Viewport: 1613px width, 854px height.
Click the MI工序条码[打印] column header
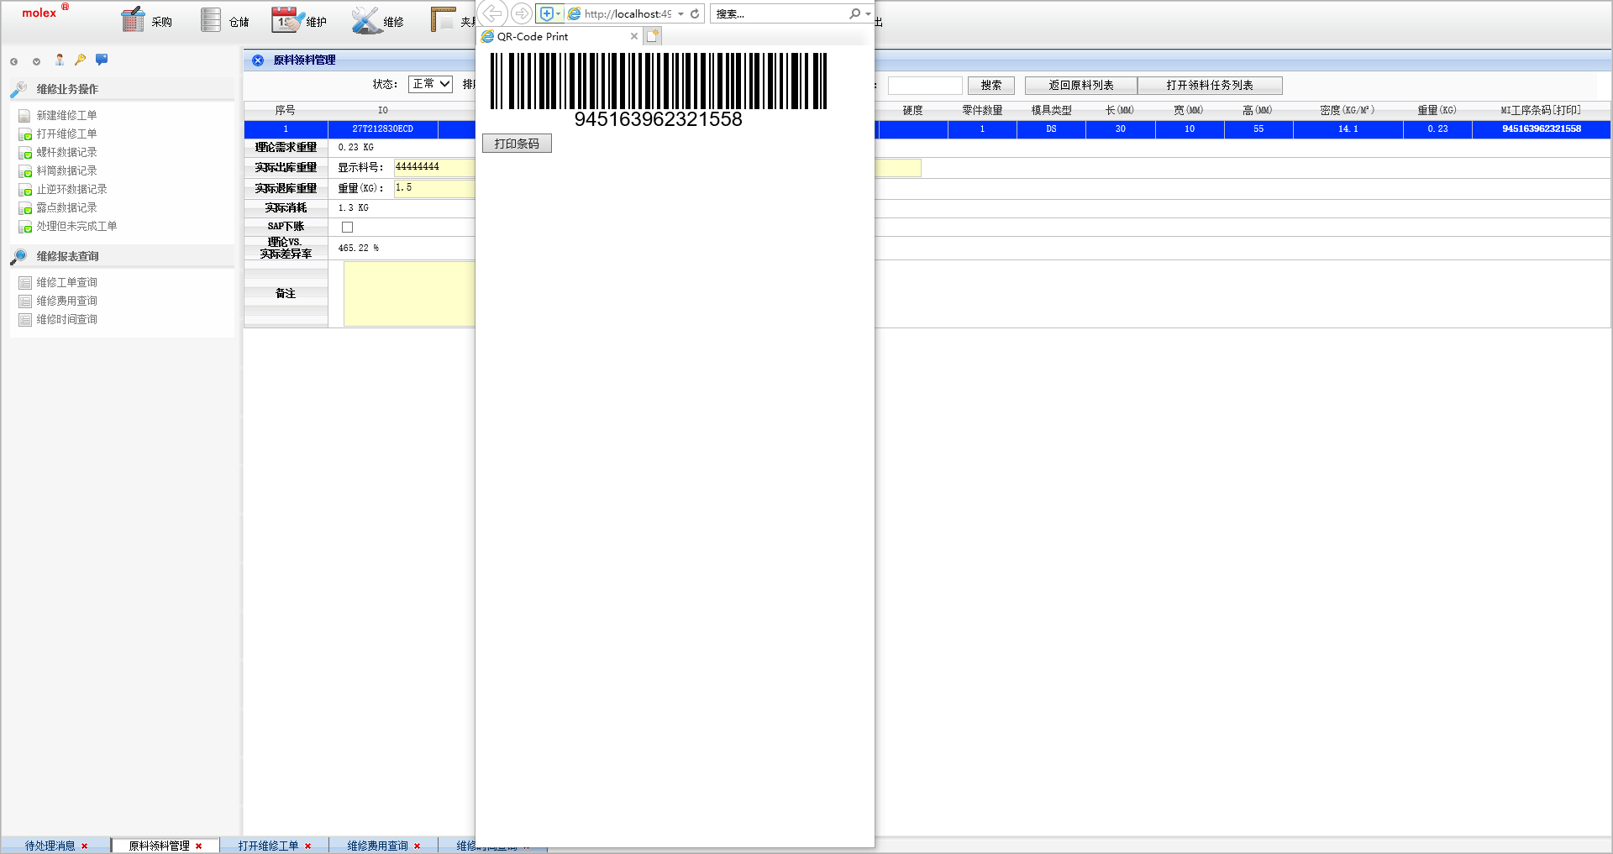tap(1541, 110)
